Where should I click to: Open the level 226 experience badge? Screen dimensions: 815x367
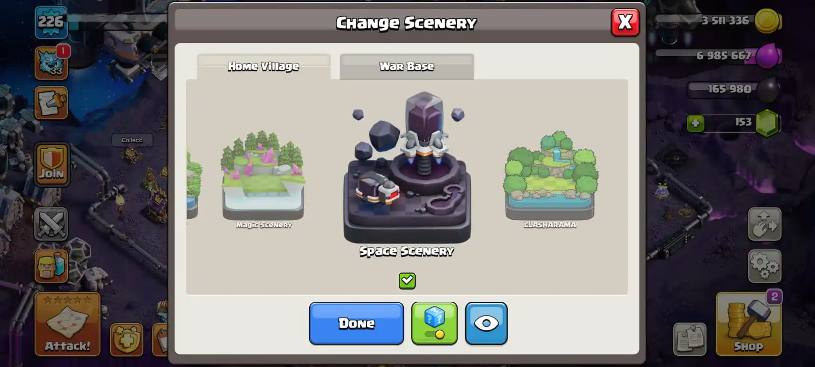coord(51,22)
